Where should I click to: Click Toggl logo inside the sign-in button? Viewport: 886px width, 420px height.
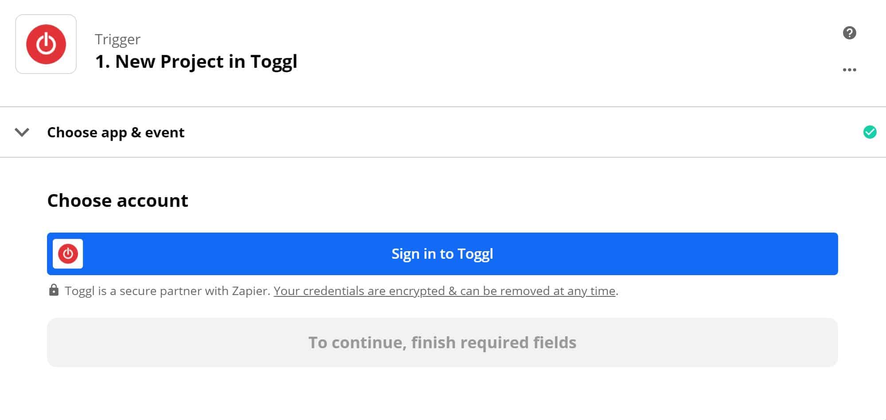68,254
